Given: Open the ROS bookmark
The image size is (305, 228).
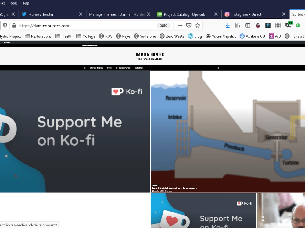Looking at the screenshot, I should (x=106, y=36).
